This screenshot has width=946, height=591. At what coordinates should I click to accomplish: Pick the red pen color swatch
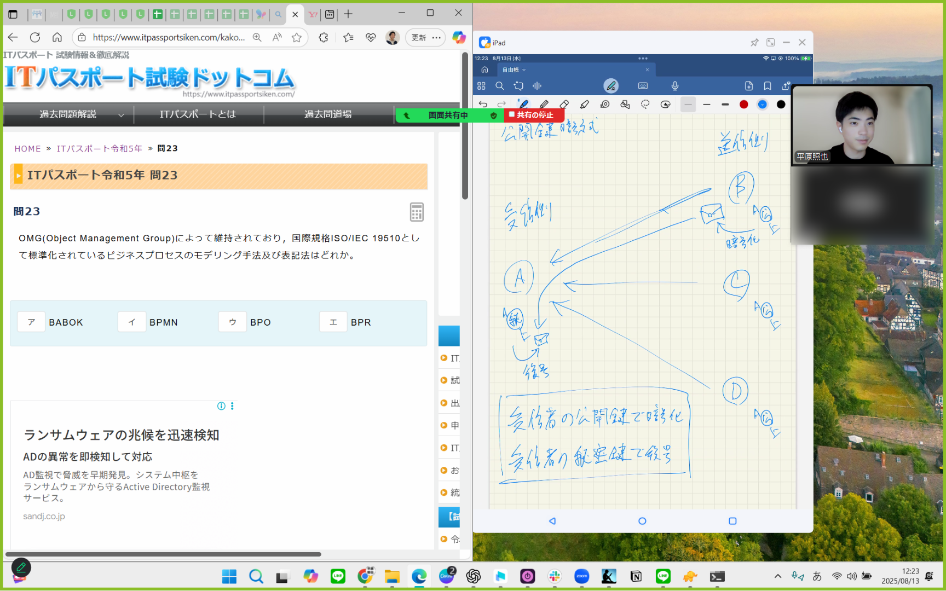tap(743, 104)
